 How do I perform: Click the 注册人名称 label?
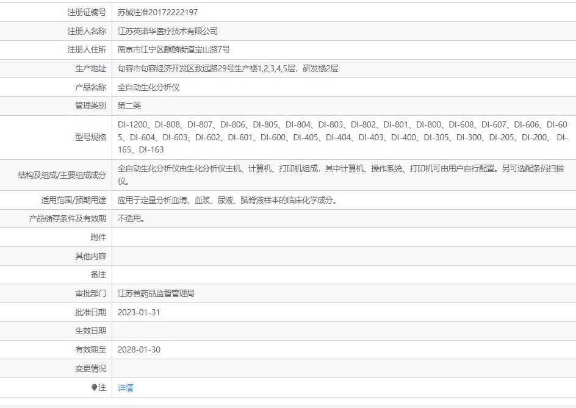point(87,31)
